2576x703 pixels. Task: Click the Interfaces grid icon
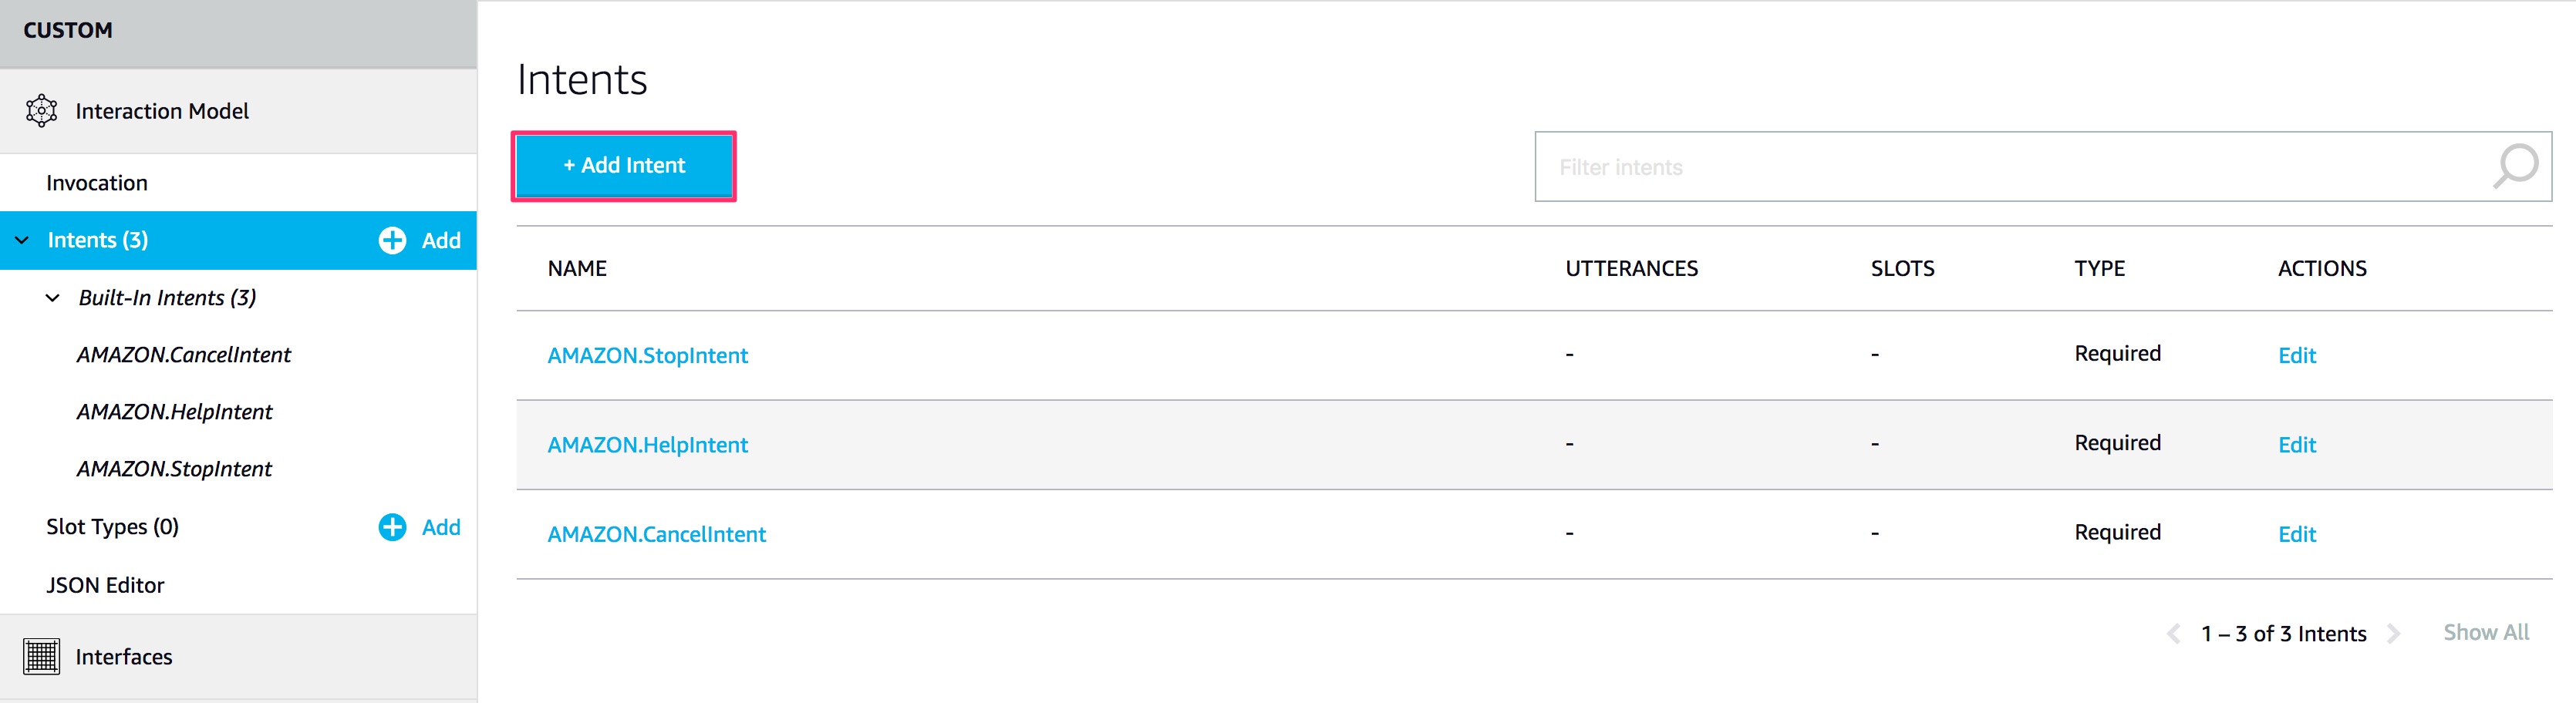pos(41,656)
